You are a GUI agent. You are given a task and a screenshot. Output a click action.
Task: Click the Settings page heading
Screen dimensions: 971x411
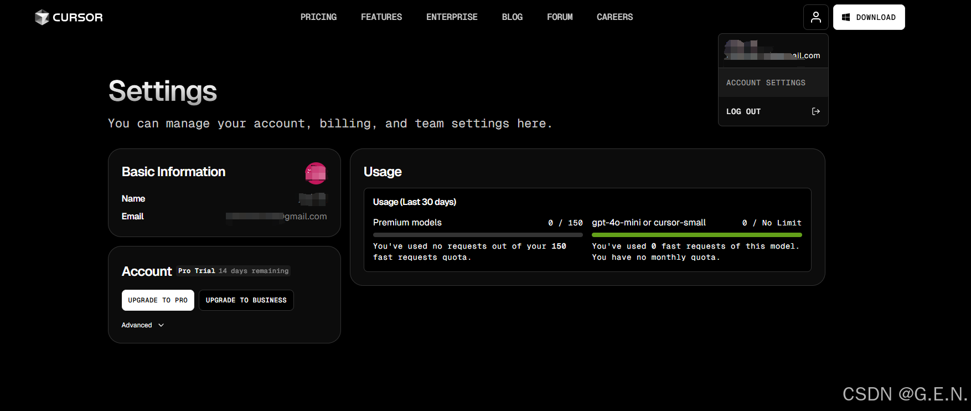tap(163, 91)
